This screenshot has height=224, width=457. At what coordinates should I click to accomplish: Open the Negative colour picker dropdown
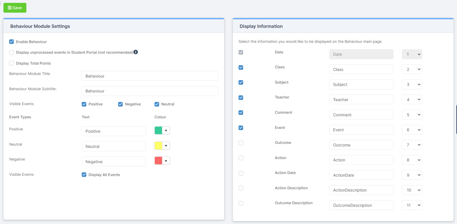(x=166, y=160)
